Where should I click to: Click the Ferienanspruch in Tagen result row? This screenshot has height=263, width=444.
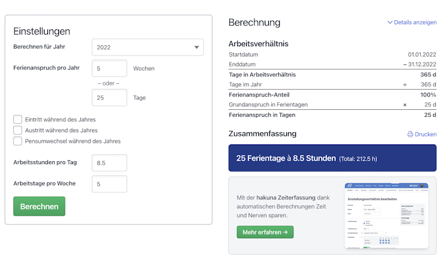click(x=332, y=114)
